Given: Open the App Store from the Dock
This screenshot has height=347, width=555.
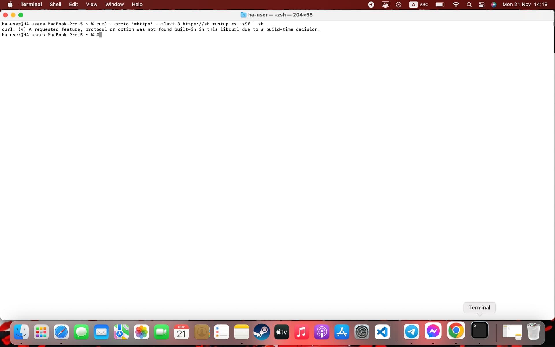Looking at the screenshot, I should 342,332.
